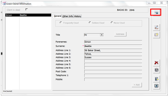Click the Forenames field containing Simon

pos(113,42)
